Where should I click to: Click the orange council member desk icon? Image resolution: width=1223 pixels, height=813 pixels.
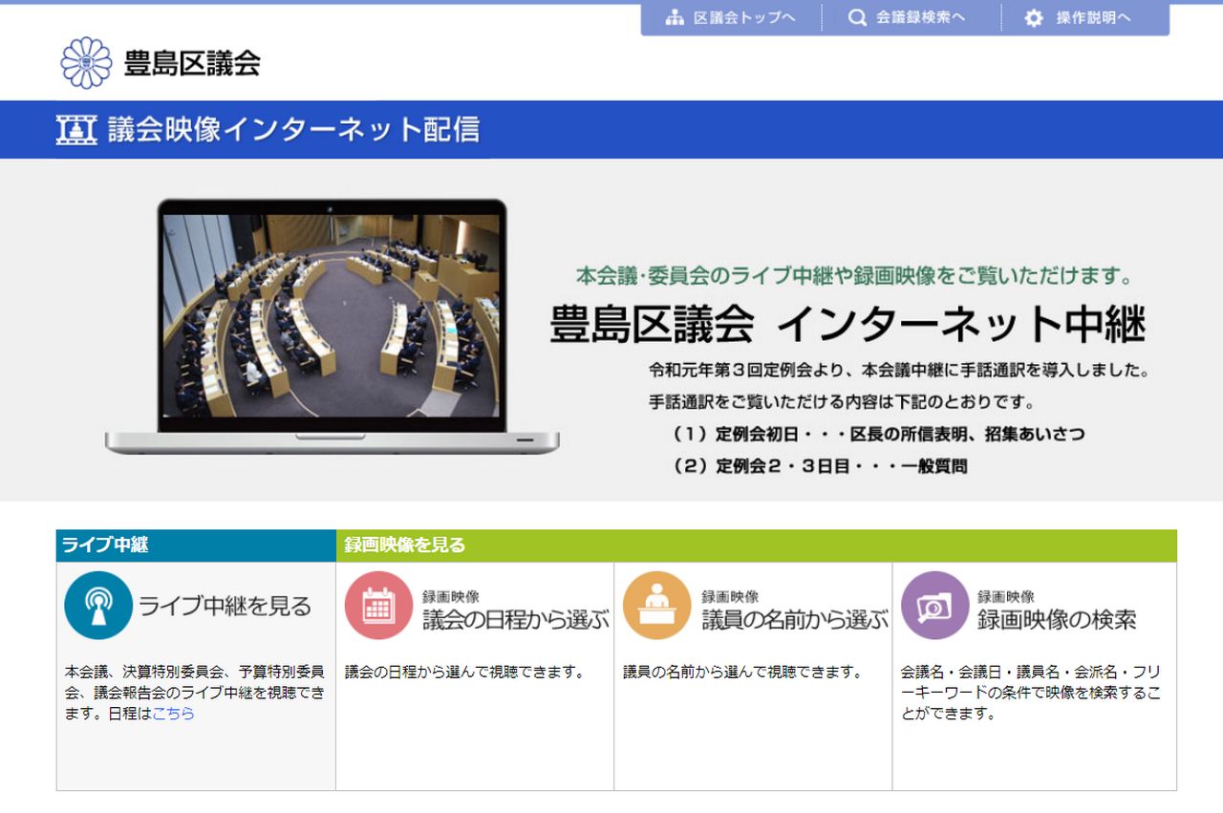(x=656, y=606)
